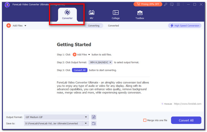Show the Converting list tab
This screenshot has width=207, height=132.
coord(93,26)
